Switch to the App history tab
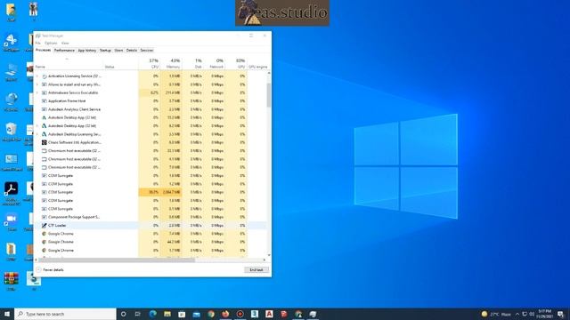 tap(87, 51)
